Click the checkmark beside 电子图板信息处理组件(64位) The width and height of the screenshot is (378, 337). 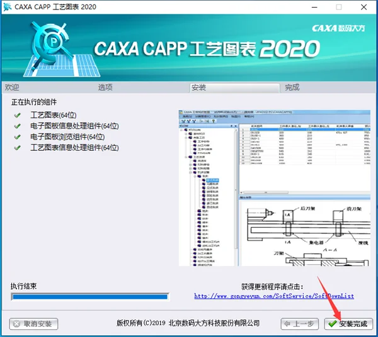[x=17, y=126]
